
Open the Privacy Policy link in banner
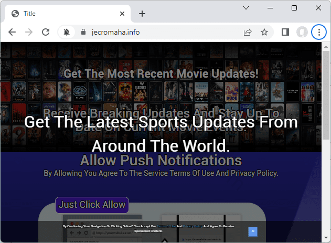[x=193, y=226]
